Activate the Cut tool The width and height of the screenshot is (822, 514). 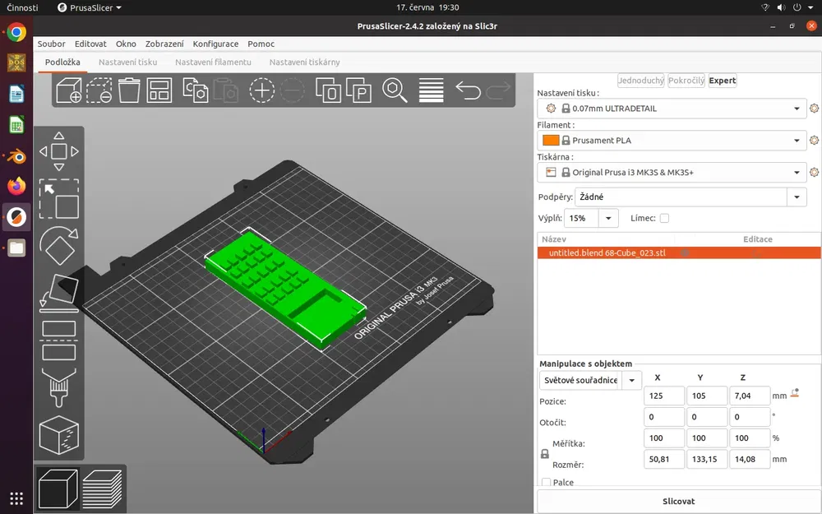58,340
